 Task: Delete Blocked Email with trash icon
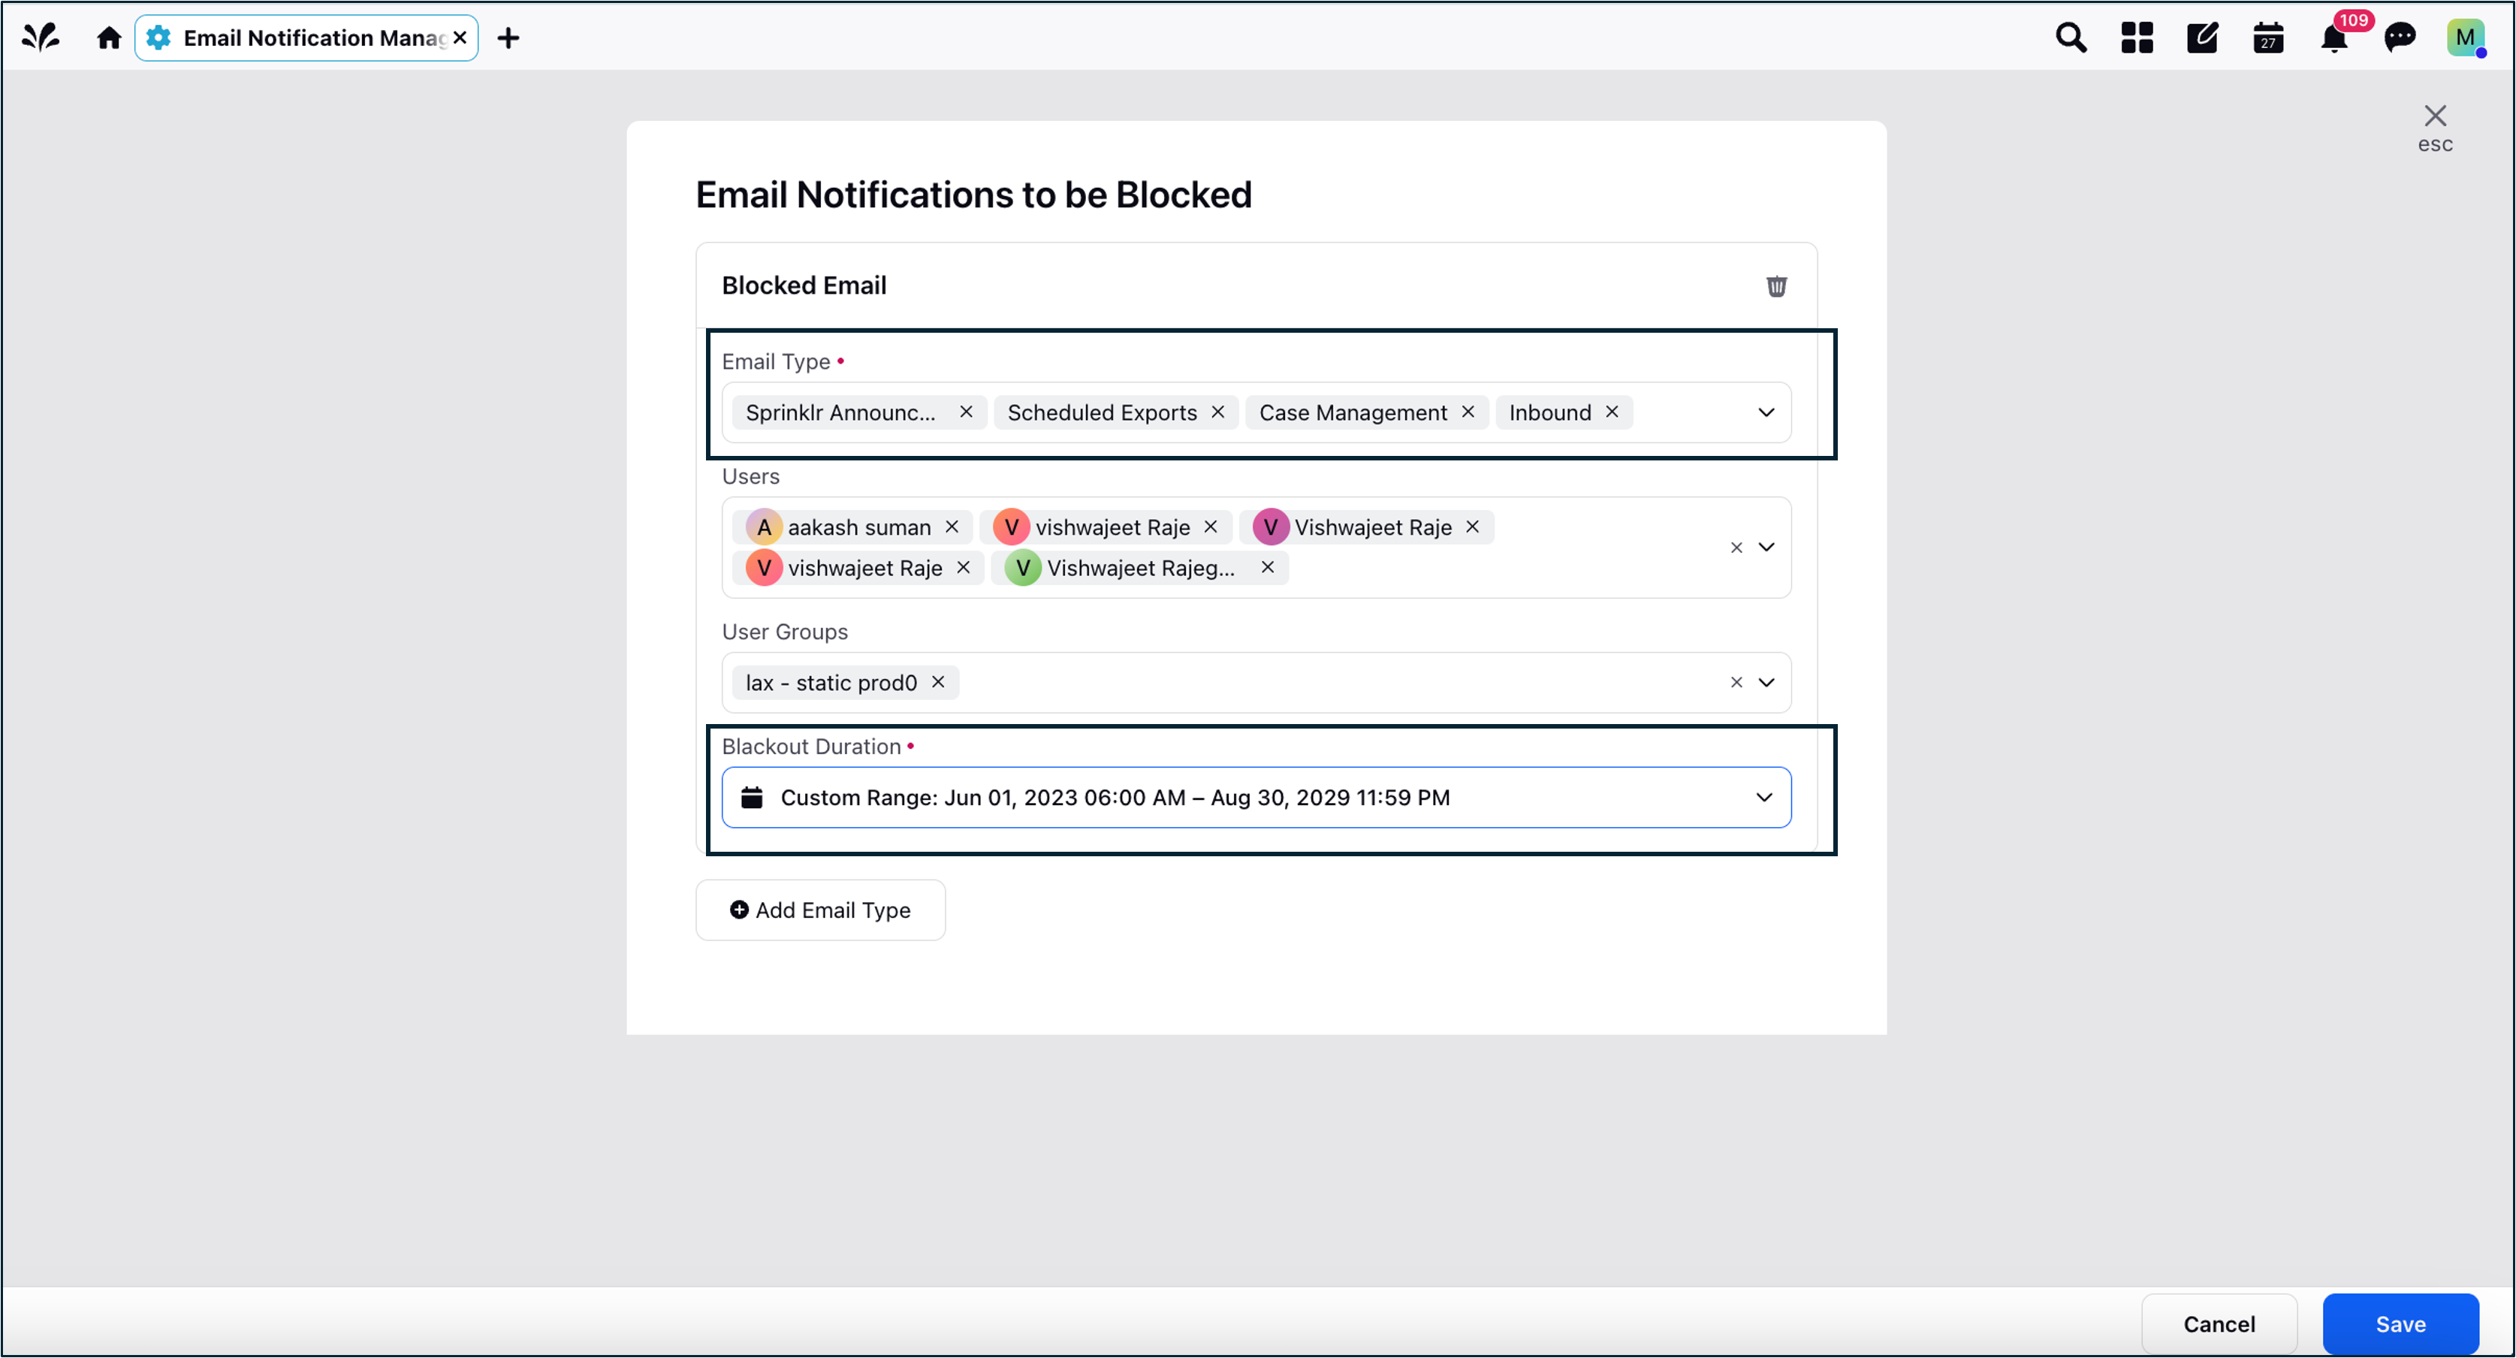[1775, 286]
